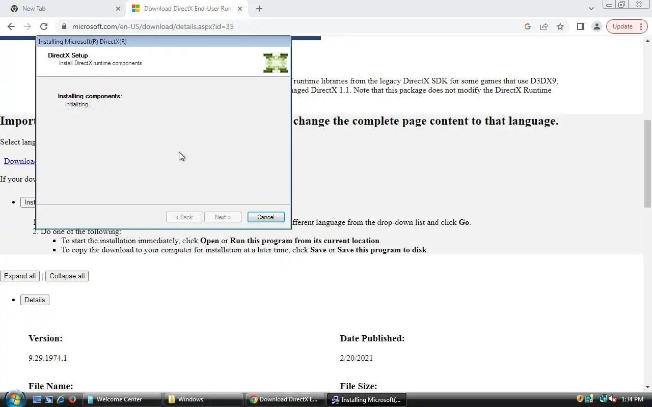Click the date 2/20/2021

tap(357, 358)
